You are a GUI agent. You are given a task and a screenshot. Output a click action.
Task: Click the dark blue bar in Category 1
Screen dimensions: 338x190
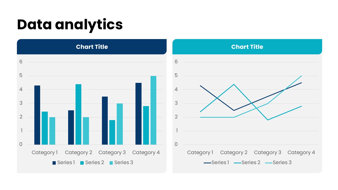pyautogui.click(x=37, y=115)
